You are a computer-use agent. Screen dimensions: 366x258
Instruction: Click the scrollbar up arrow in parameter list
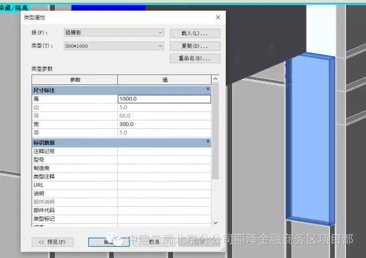[215, 79]
